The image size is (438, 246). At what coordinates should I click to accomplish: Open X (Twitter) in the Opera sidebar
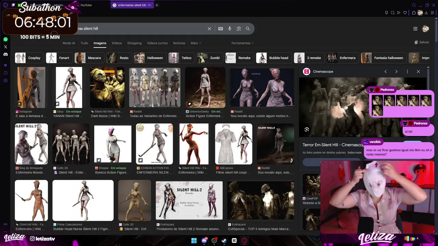[x=5, y=47]
